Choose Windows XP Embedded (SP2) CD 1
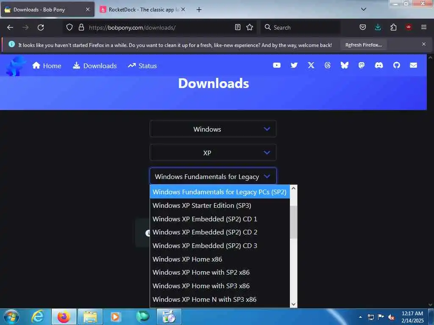This screenshot has height=325, width=434. pyautogui.click(x=220, y=219)
